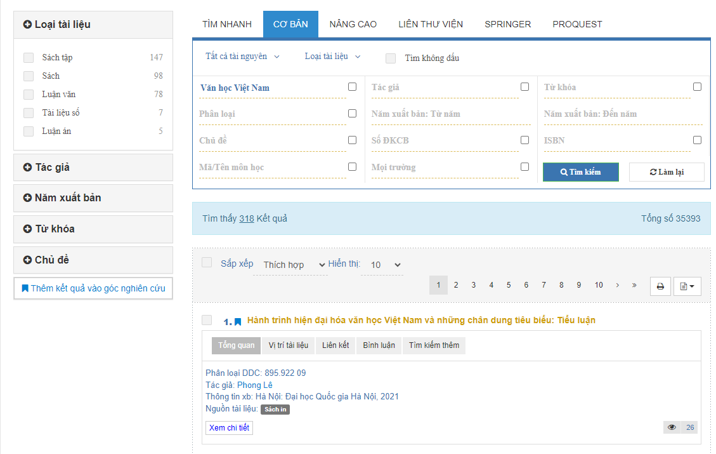Open the export document icon dropdown
The height and width of the screenshot is (454, 716).
(x=687, y=286)
